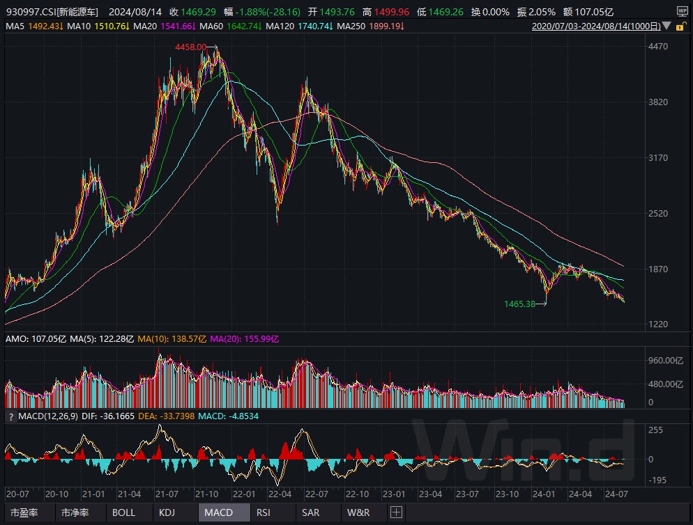Click the MA120 1740.74 label
Viewport: 693px width, 525px height.
[x=299, y=26]
